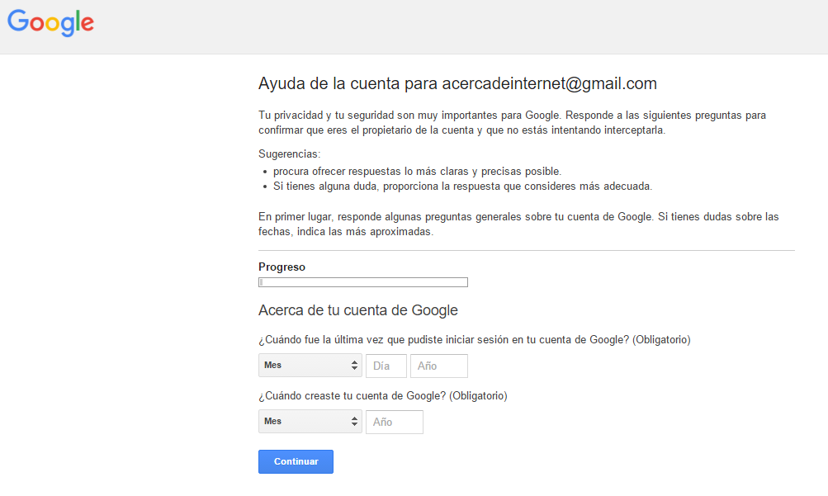This screenshot has width=828, height=496.
Task: Click the Google logo
Action: click(x=50, y=22)
